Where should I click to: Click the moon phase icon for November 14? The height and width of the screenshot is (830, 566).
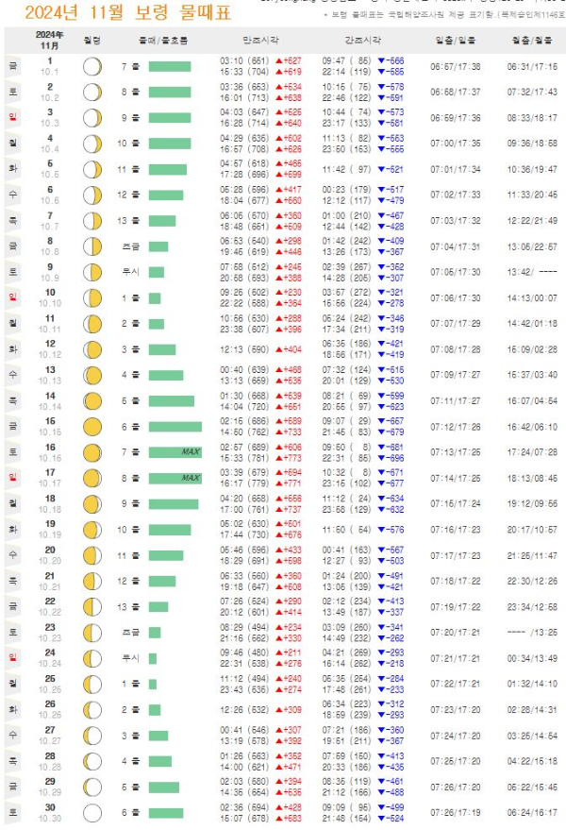[92, 401]
